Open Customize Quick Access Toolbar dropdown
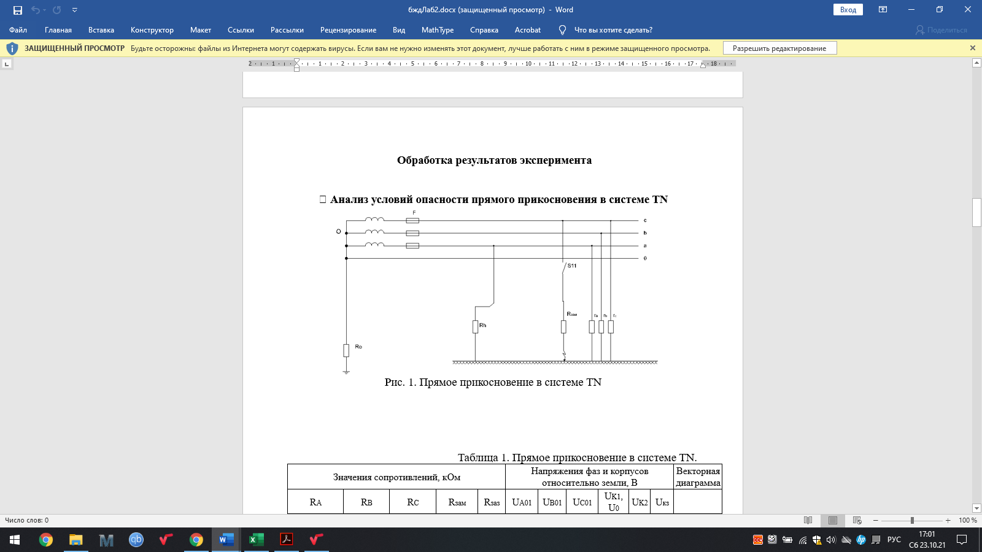The width and height of the screenshot is (982, 552). point(75,10)
